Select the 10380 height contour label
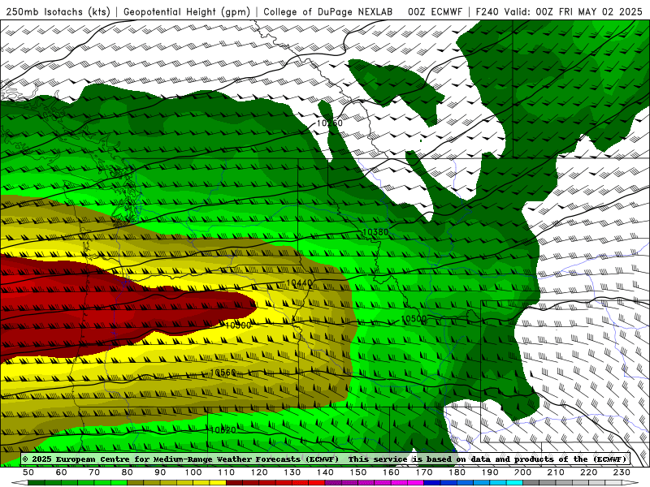Image resolution: width=650 pixels, height=487 pixels. point(375,232)
